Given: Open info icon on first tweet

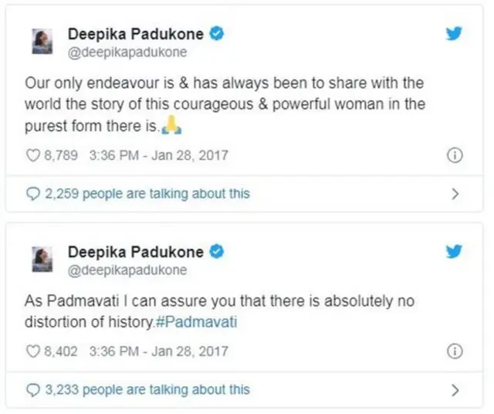Looking at the screenshot, I should [x=455, y=155].
